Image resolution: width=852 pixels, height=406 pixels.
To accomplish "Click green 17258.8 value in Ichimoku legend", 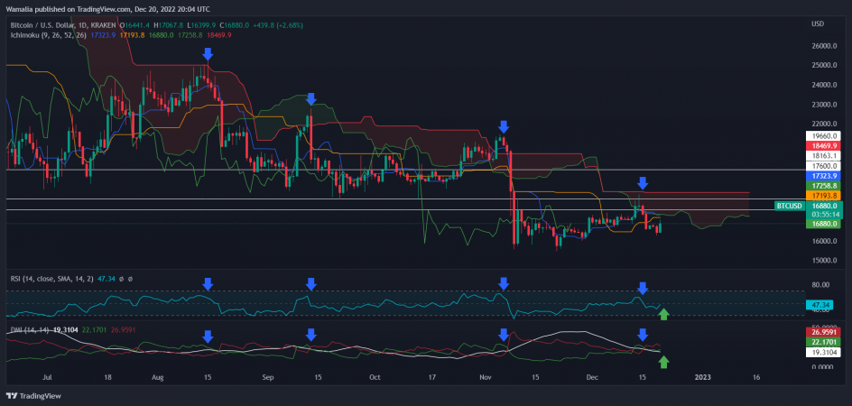I will (189, 35).
